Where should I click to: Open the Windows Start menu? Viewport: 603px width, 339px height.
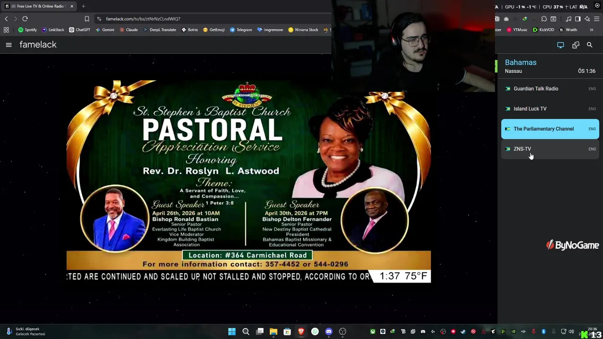232,331
